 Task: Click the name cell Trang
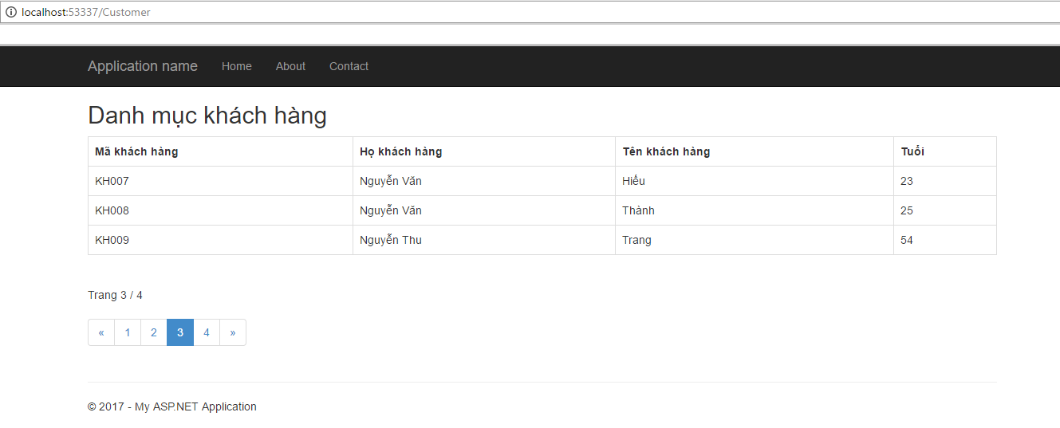tap(755, 240)
